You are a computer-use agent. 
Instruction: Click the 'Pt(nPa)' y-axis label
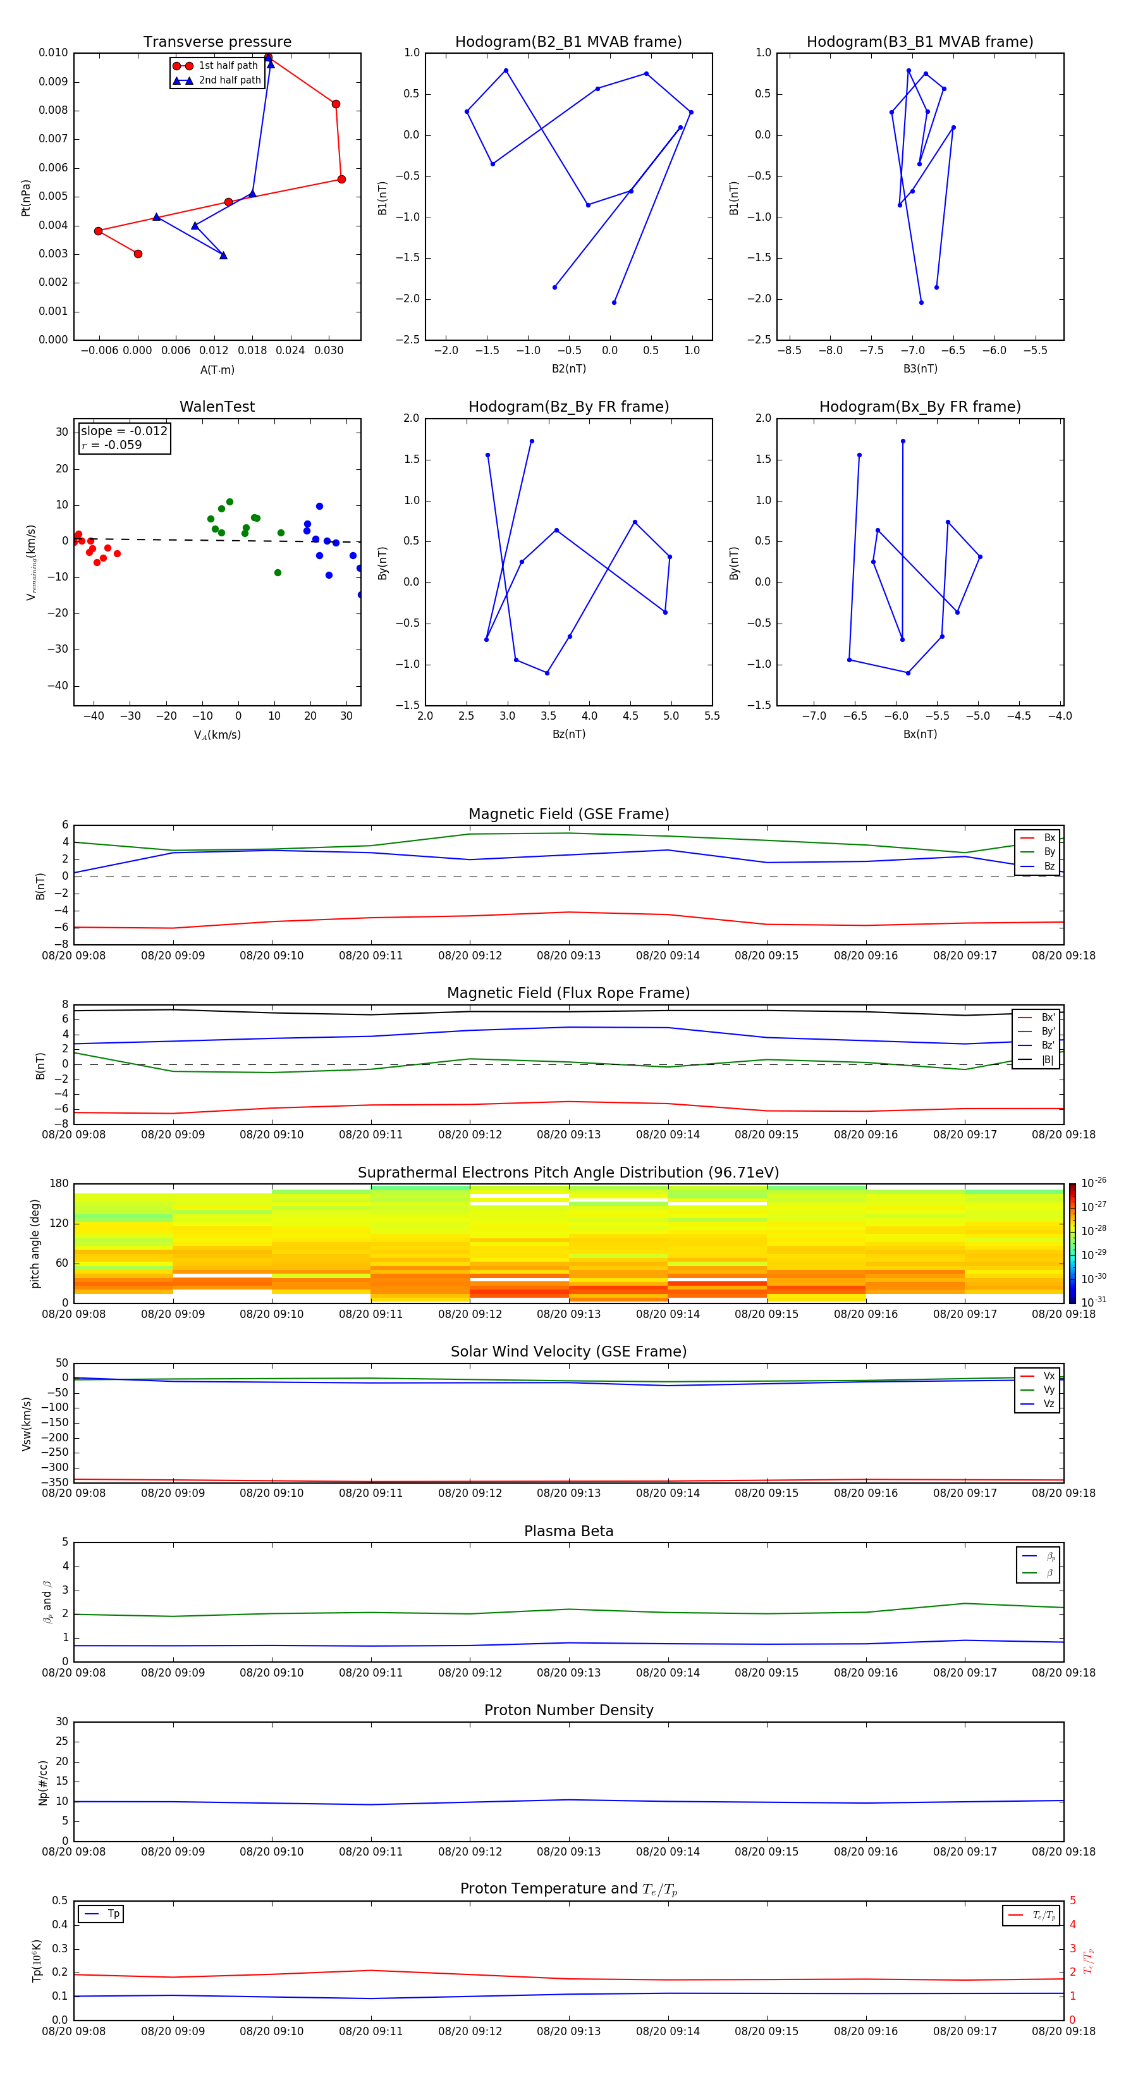click(26, 198)
